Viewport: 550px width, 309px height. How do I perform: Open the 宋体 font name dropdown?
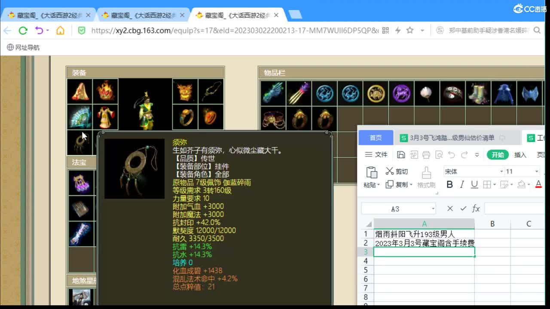click(501, 171)
